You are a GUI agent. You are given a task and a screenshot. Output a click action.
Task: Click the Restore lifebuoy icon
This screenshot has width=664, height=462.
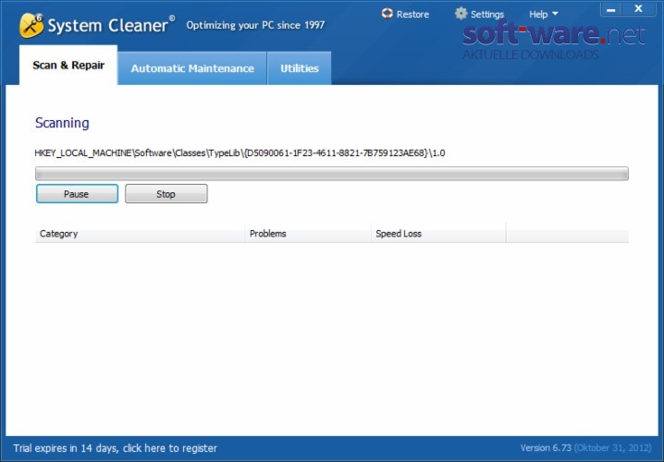coord(387,14)
